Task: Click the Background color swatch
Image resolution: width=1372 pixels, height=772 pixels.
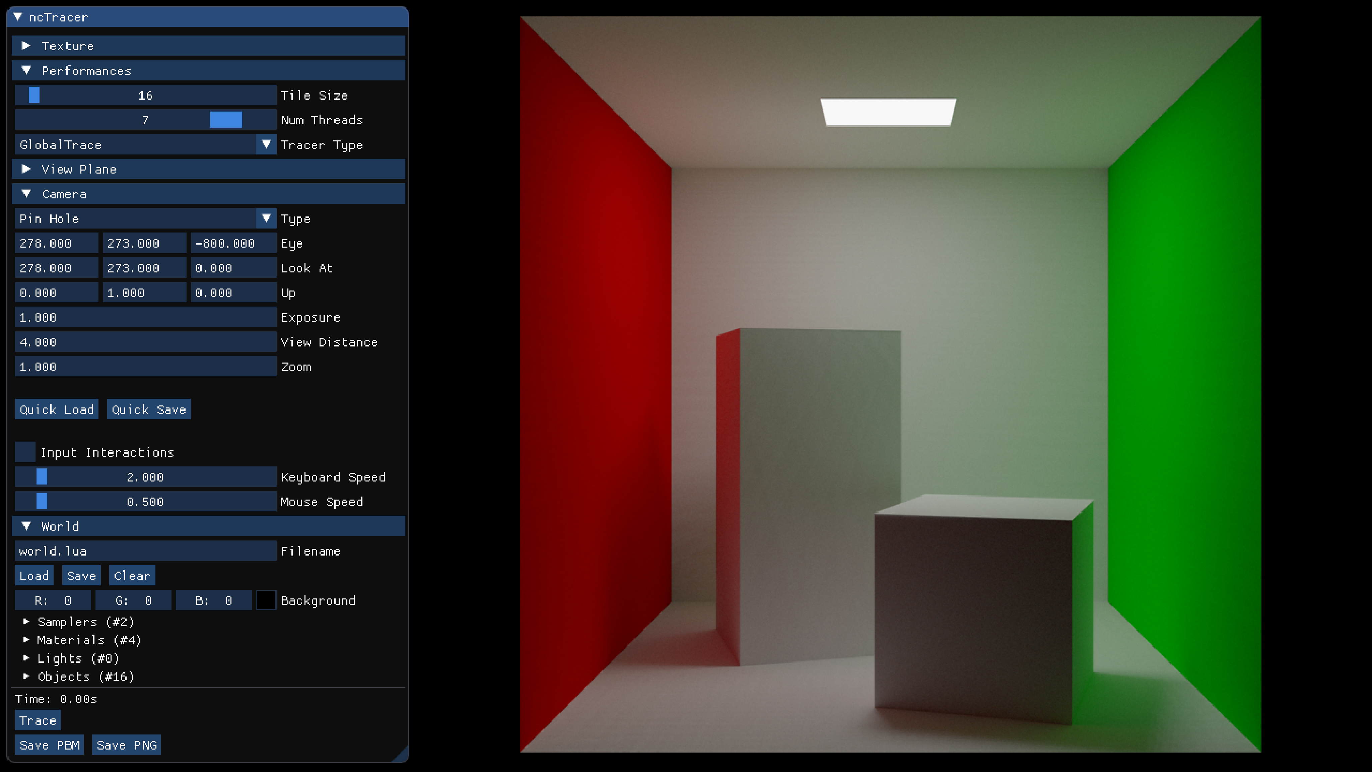Action: click(x=266, y=600)
